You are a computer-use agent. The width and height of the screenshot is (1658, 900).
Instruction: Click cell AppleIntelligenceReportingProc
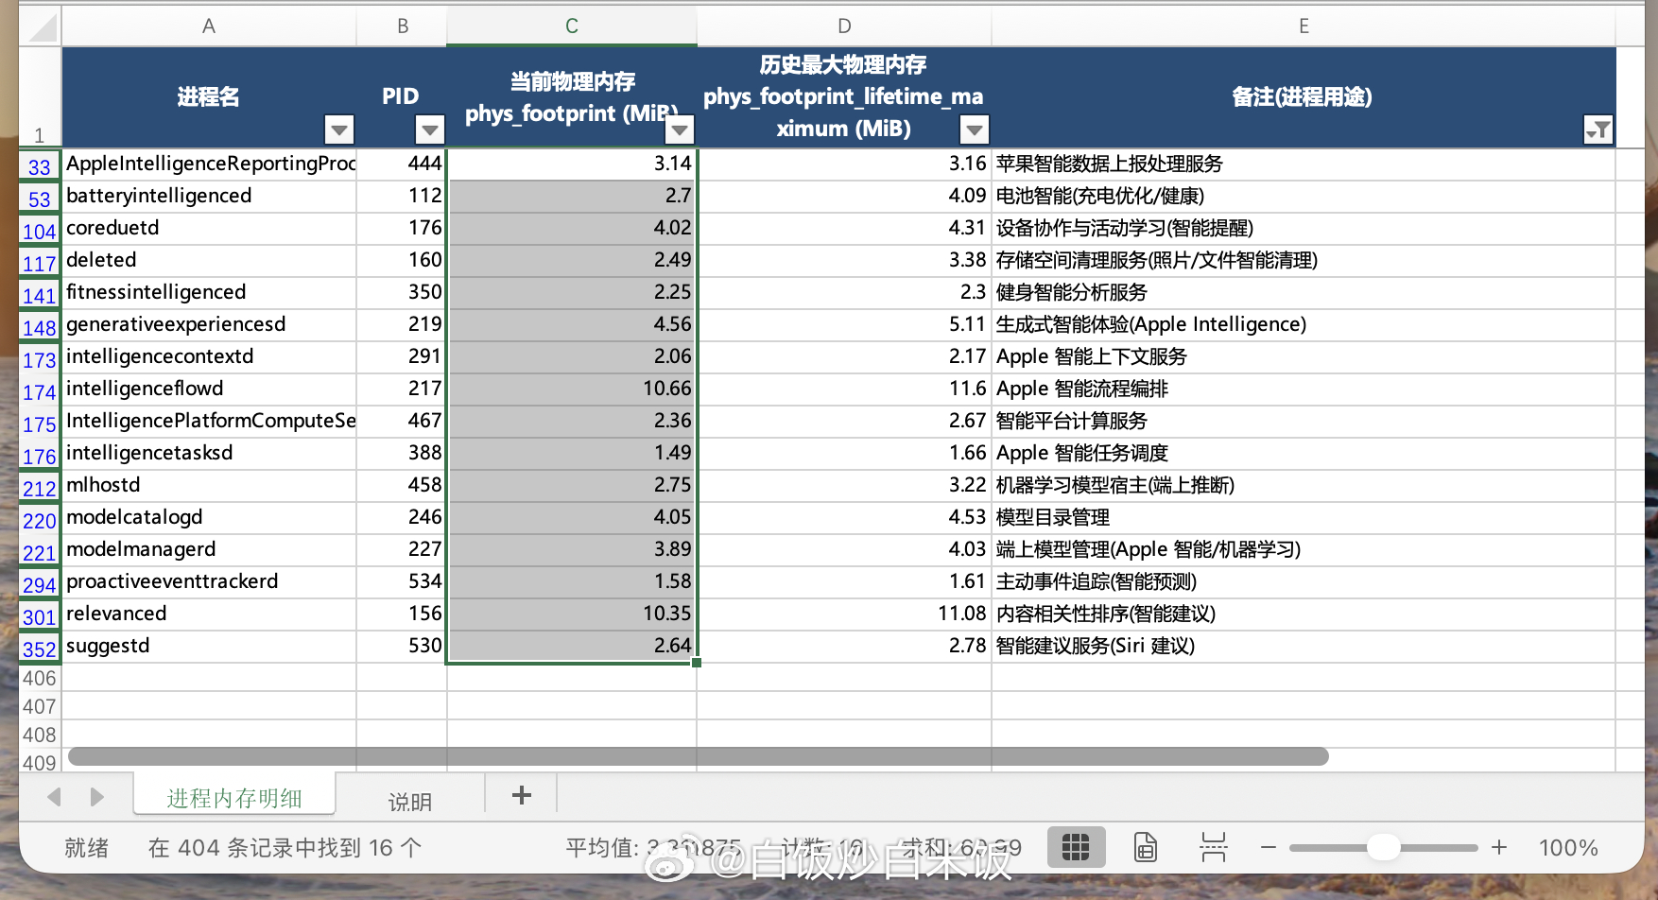209,164
